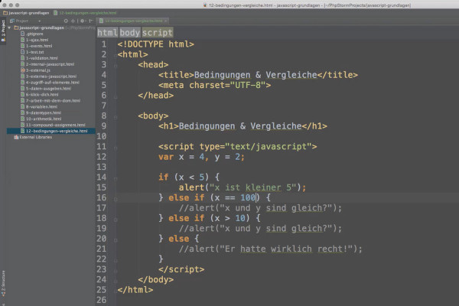This screenshot has height=306, width=459.
Task: Toggle fold marker at line 11 script tag
Action: 116,148
